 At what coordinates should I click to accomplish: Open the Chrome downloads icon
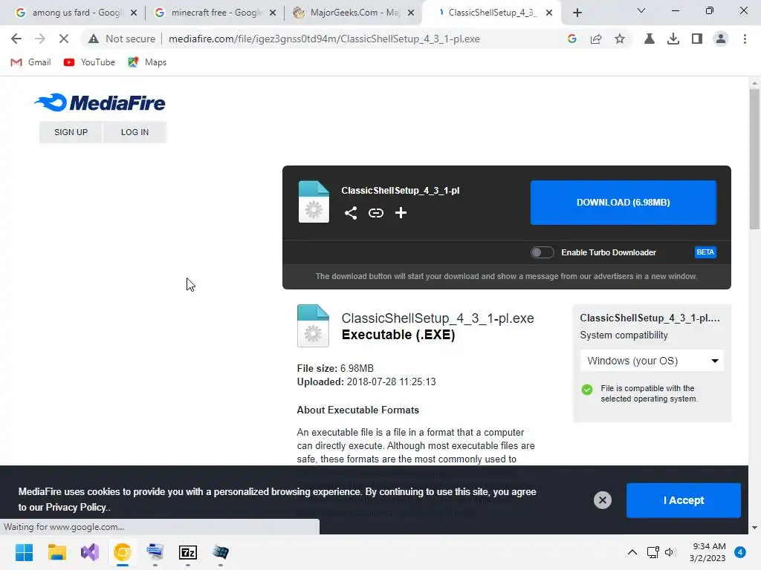(673, 39)
